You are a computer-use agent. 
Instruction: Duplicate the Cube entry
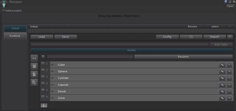222,65
